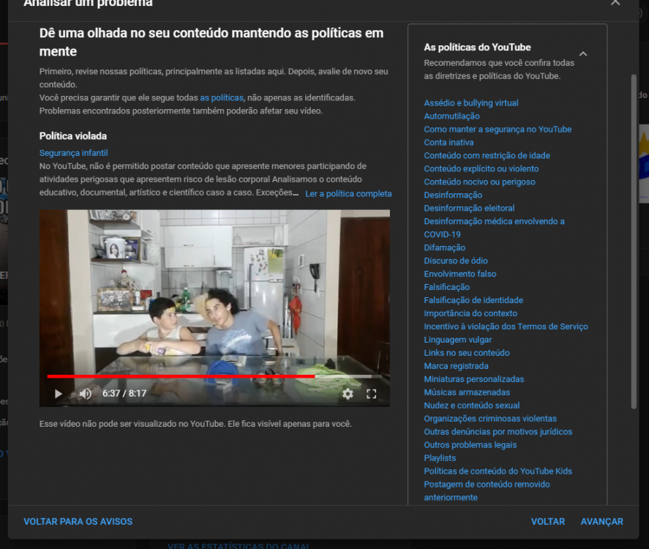Open Como manter a segurança no YouTube

(498, 129)
